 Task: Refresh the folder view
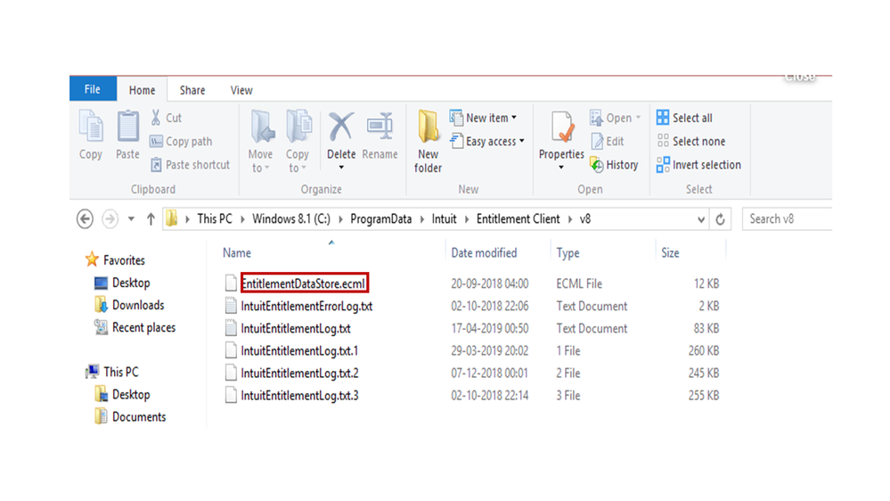pyautogui.click(x=721, y=219)
